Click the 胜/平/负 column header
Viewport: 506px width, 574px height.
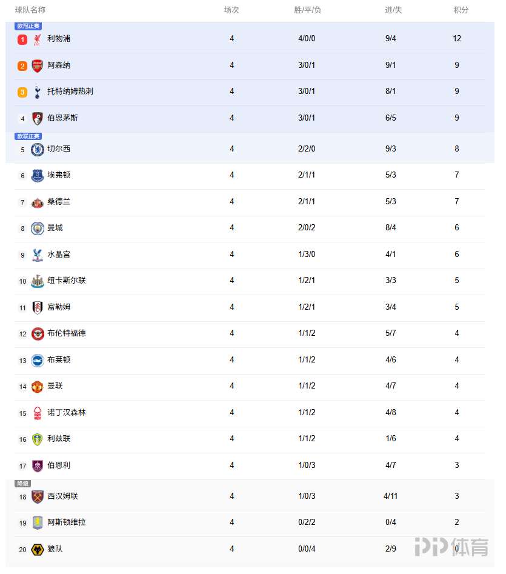(307, 10)
